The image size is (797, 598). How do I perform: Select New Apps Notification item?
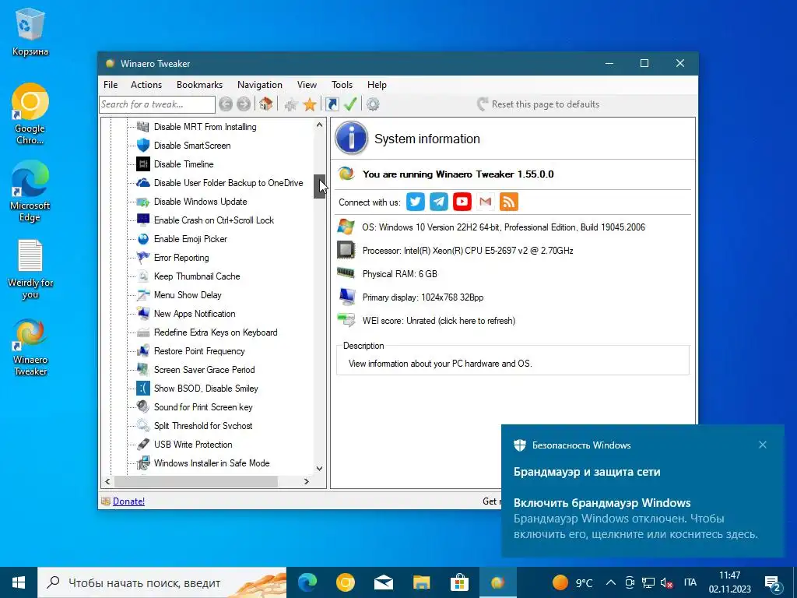click(195, 314)
